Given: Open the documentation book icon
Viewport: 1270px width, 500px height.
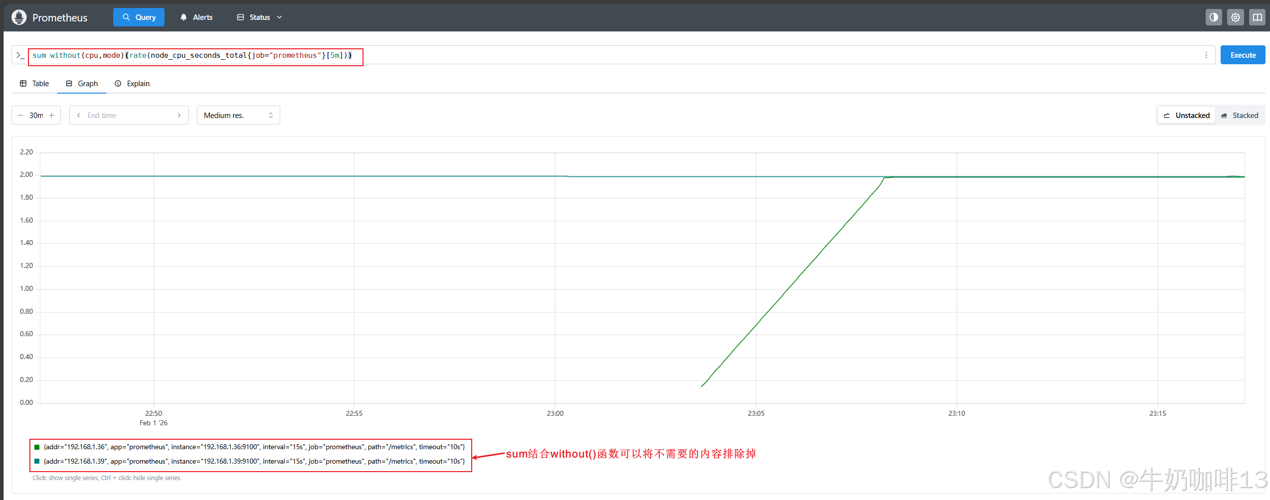Looking at the screenshot, I should [1258, 17].
